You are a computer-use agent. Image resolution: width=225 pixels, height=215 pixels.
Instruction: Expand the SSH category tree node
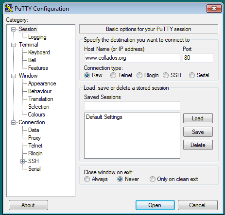(22, 161)
